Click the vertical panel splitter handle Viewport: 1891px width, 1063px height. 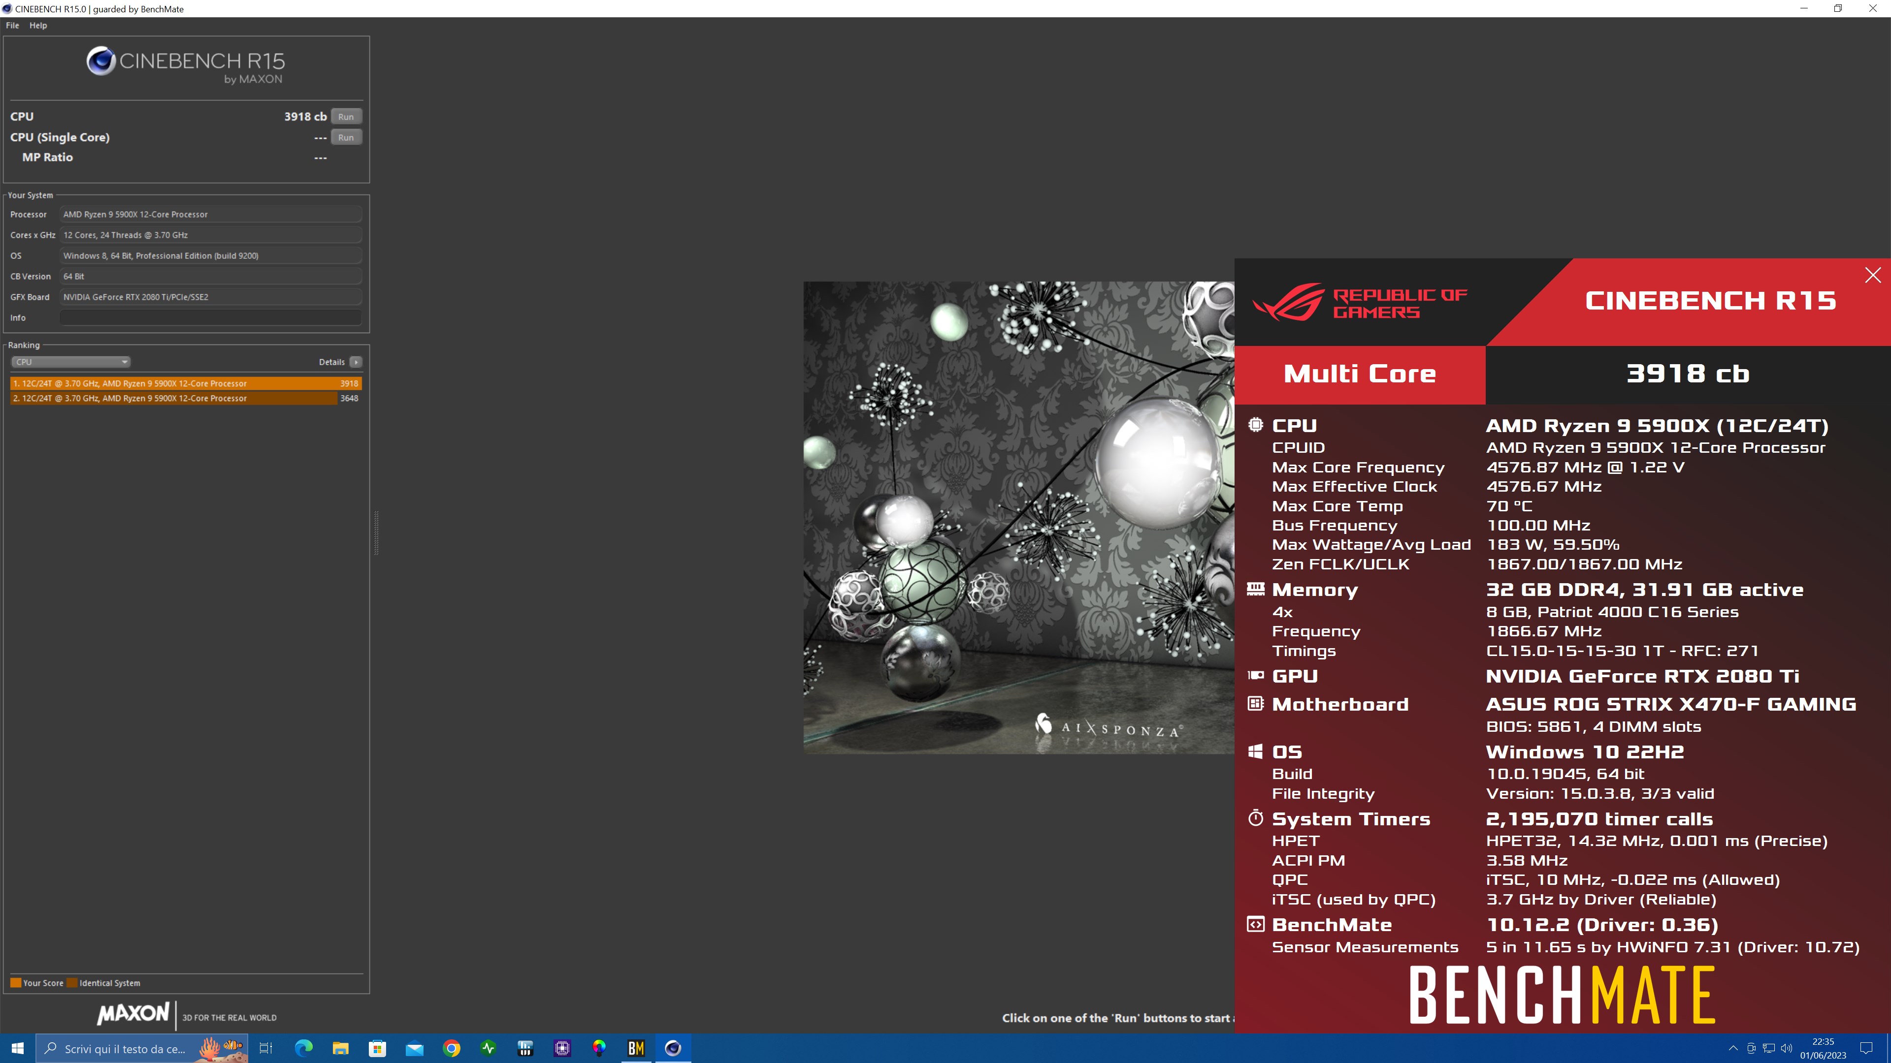(377, 532)
